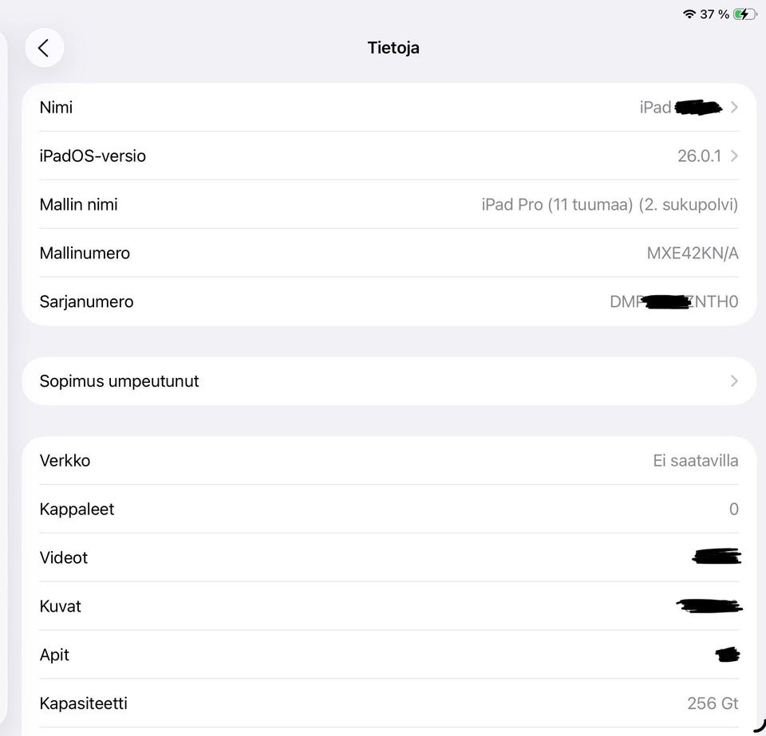Select the Kappaleet row
This screenshot has height=736, width=766.
389,510
